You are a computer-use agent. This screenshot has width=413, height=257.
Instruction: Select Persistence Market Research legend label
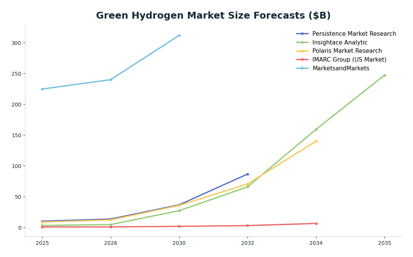click(x=354, y=34)
